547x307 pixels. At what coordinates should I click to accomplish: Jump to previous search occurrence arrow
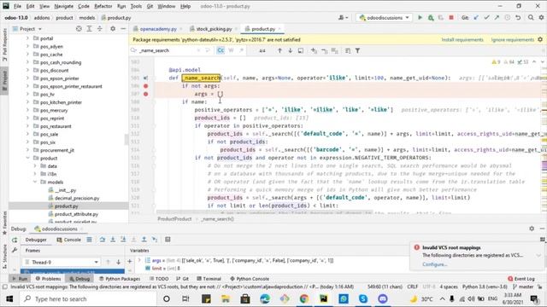pos(279,51)
